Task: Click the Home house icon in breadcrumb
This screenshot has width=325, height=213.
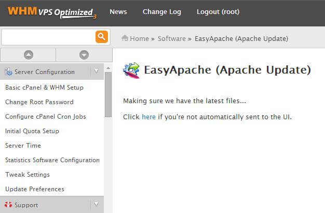Action: pos(125,38)
